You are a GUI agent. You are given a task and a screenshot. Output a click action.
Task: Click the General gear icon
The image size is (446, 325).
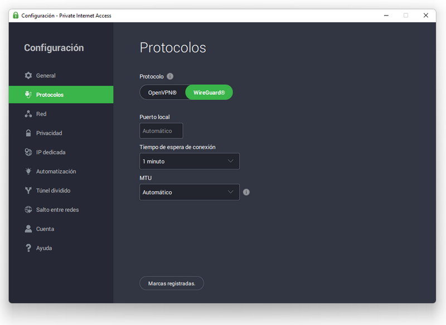28,75
